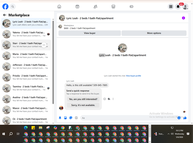
Task: Open the Windows notification center
Action: pos(188,134)
